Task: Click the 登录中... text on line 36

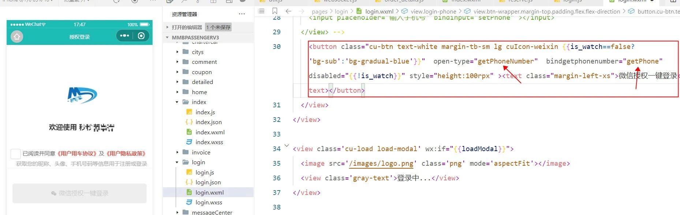Action: point(414,178)
